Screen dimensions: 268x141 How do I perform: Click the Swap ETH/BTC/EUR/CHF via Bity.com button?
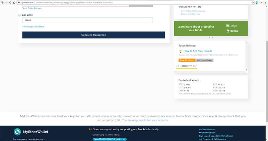[110, 139]
